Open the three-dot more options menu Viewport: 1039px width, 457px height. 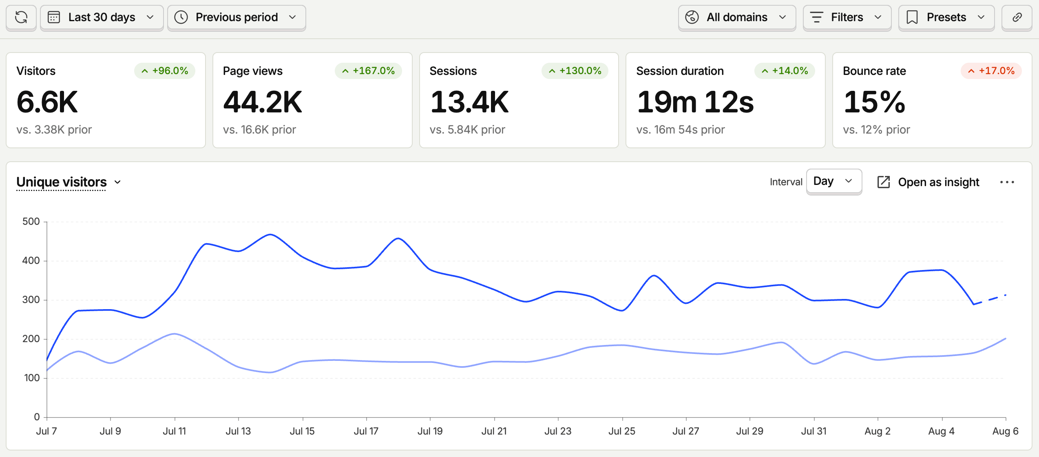coord(1007,182)
